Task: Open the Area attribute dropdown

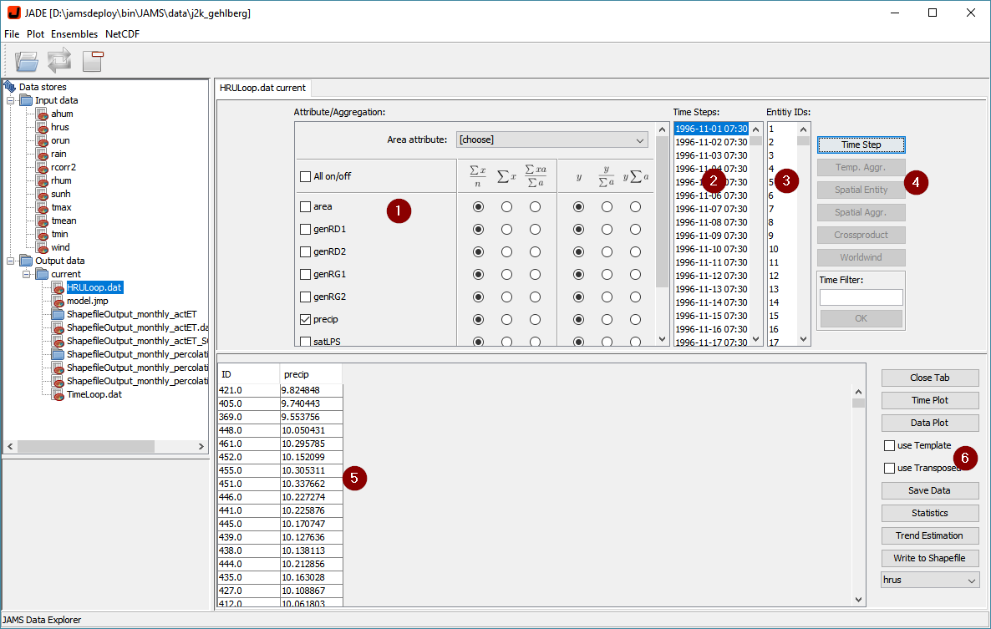Action: [551, 139]
